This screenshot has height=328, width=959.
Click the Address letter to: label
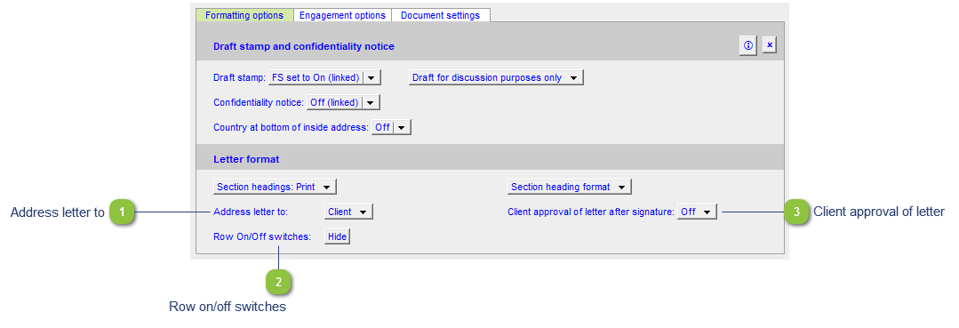tap(251, 212)
